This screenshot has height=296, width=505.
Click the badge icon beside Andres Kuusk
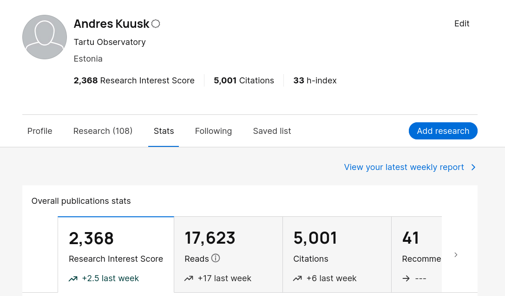(x=156, y=24)
